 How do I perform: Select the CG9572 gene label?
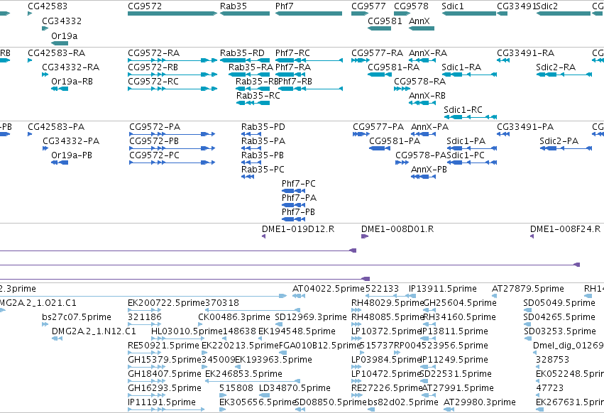[x=145, y=6]
